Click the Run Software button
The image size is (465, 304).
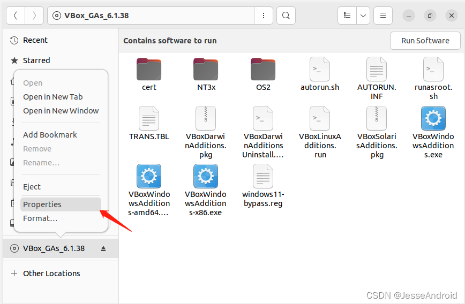point(425,41)
